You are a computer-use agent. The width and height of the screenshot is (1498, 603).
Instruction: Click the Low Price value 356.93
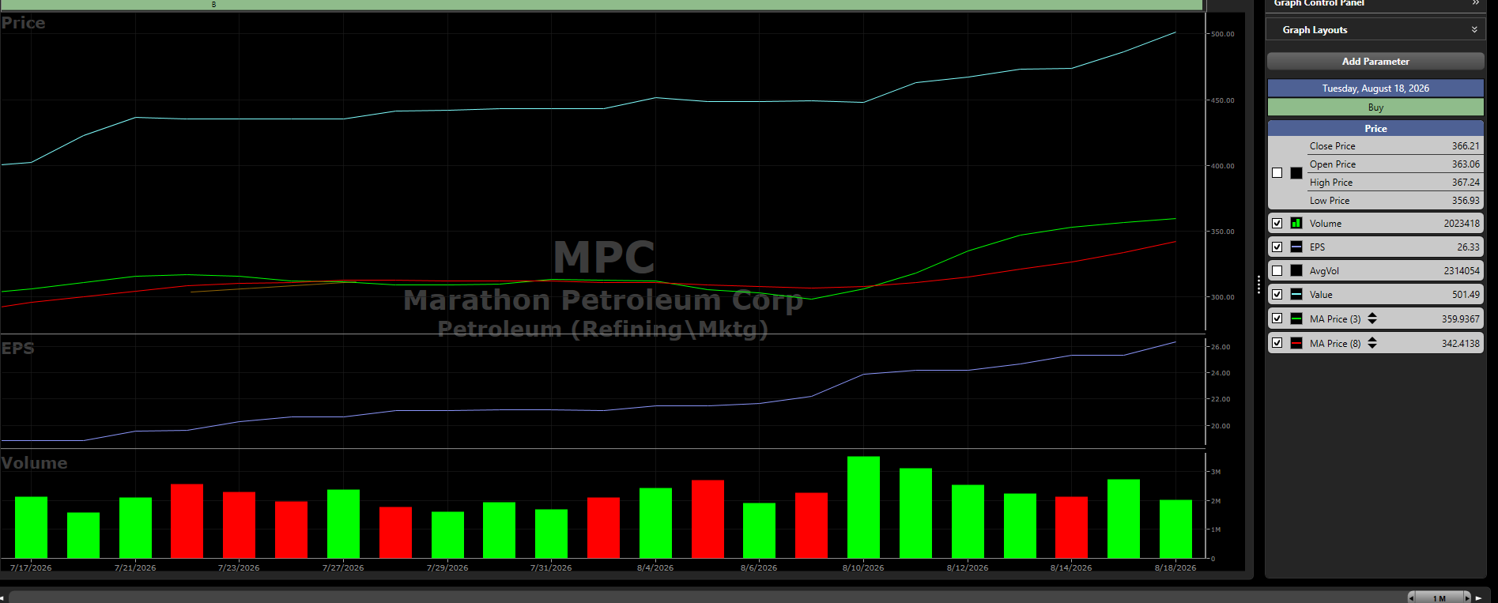[x=1466, y=201]
